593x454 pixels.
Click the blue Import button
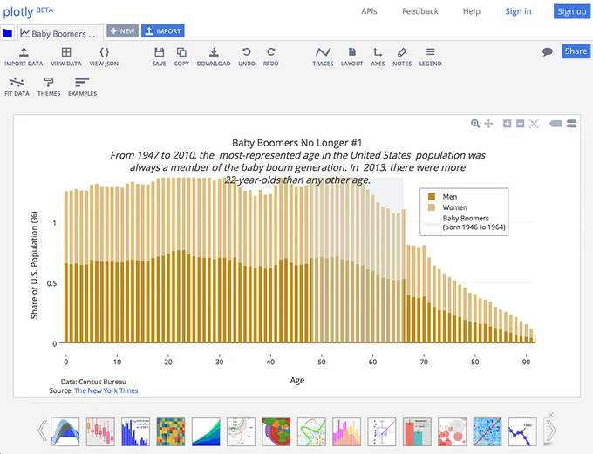162,31
